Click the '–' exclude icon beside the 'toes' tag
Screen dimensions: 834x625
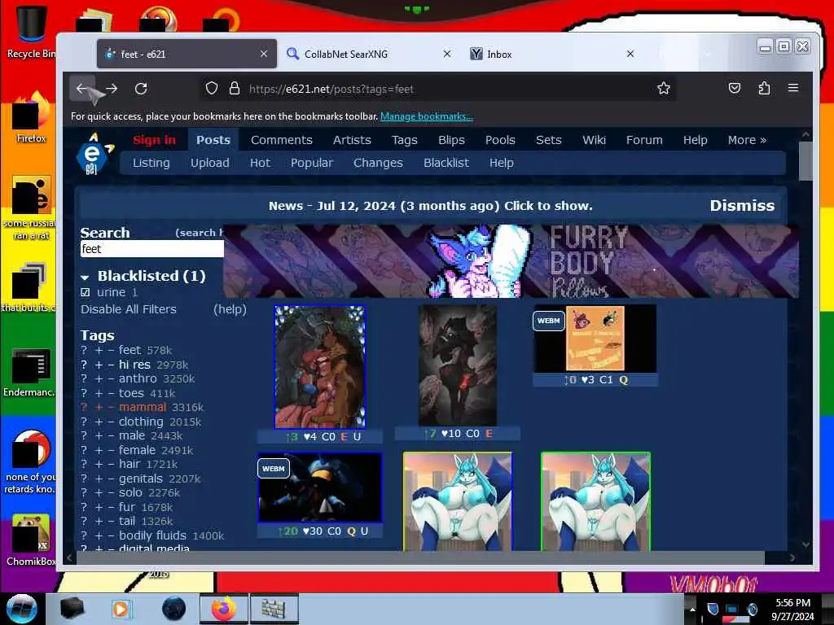111,393
